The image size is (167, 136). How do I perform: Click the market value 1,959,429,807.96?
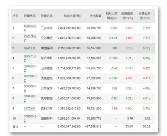tap(69, 58)
